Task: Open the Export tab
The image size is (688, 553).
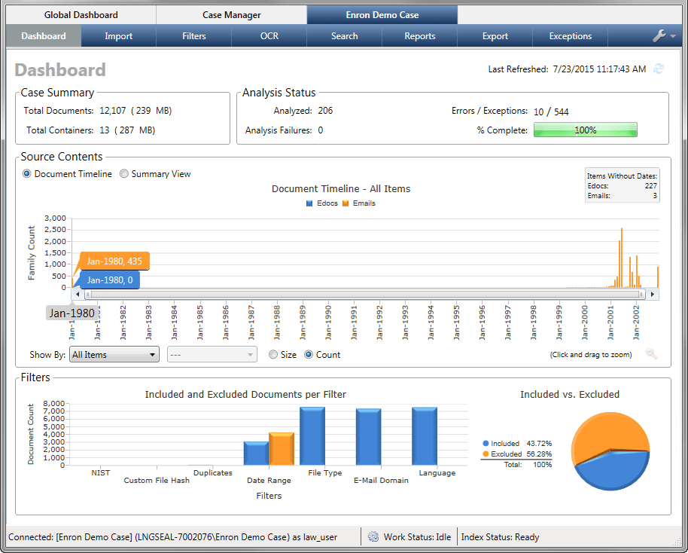Action: (x=495, y=36)
